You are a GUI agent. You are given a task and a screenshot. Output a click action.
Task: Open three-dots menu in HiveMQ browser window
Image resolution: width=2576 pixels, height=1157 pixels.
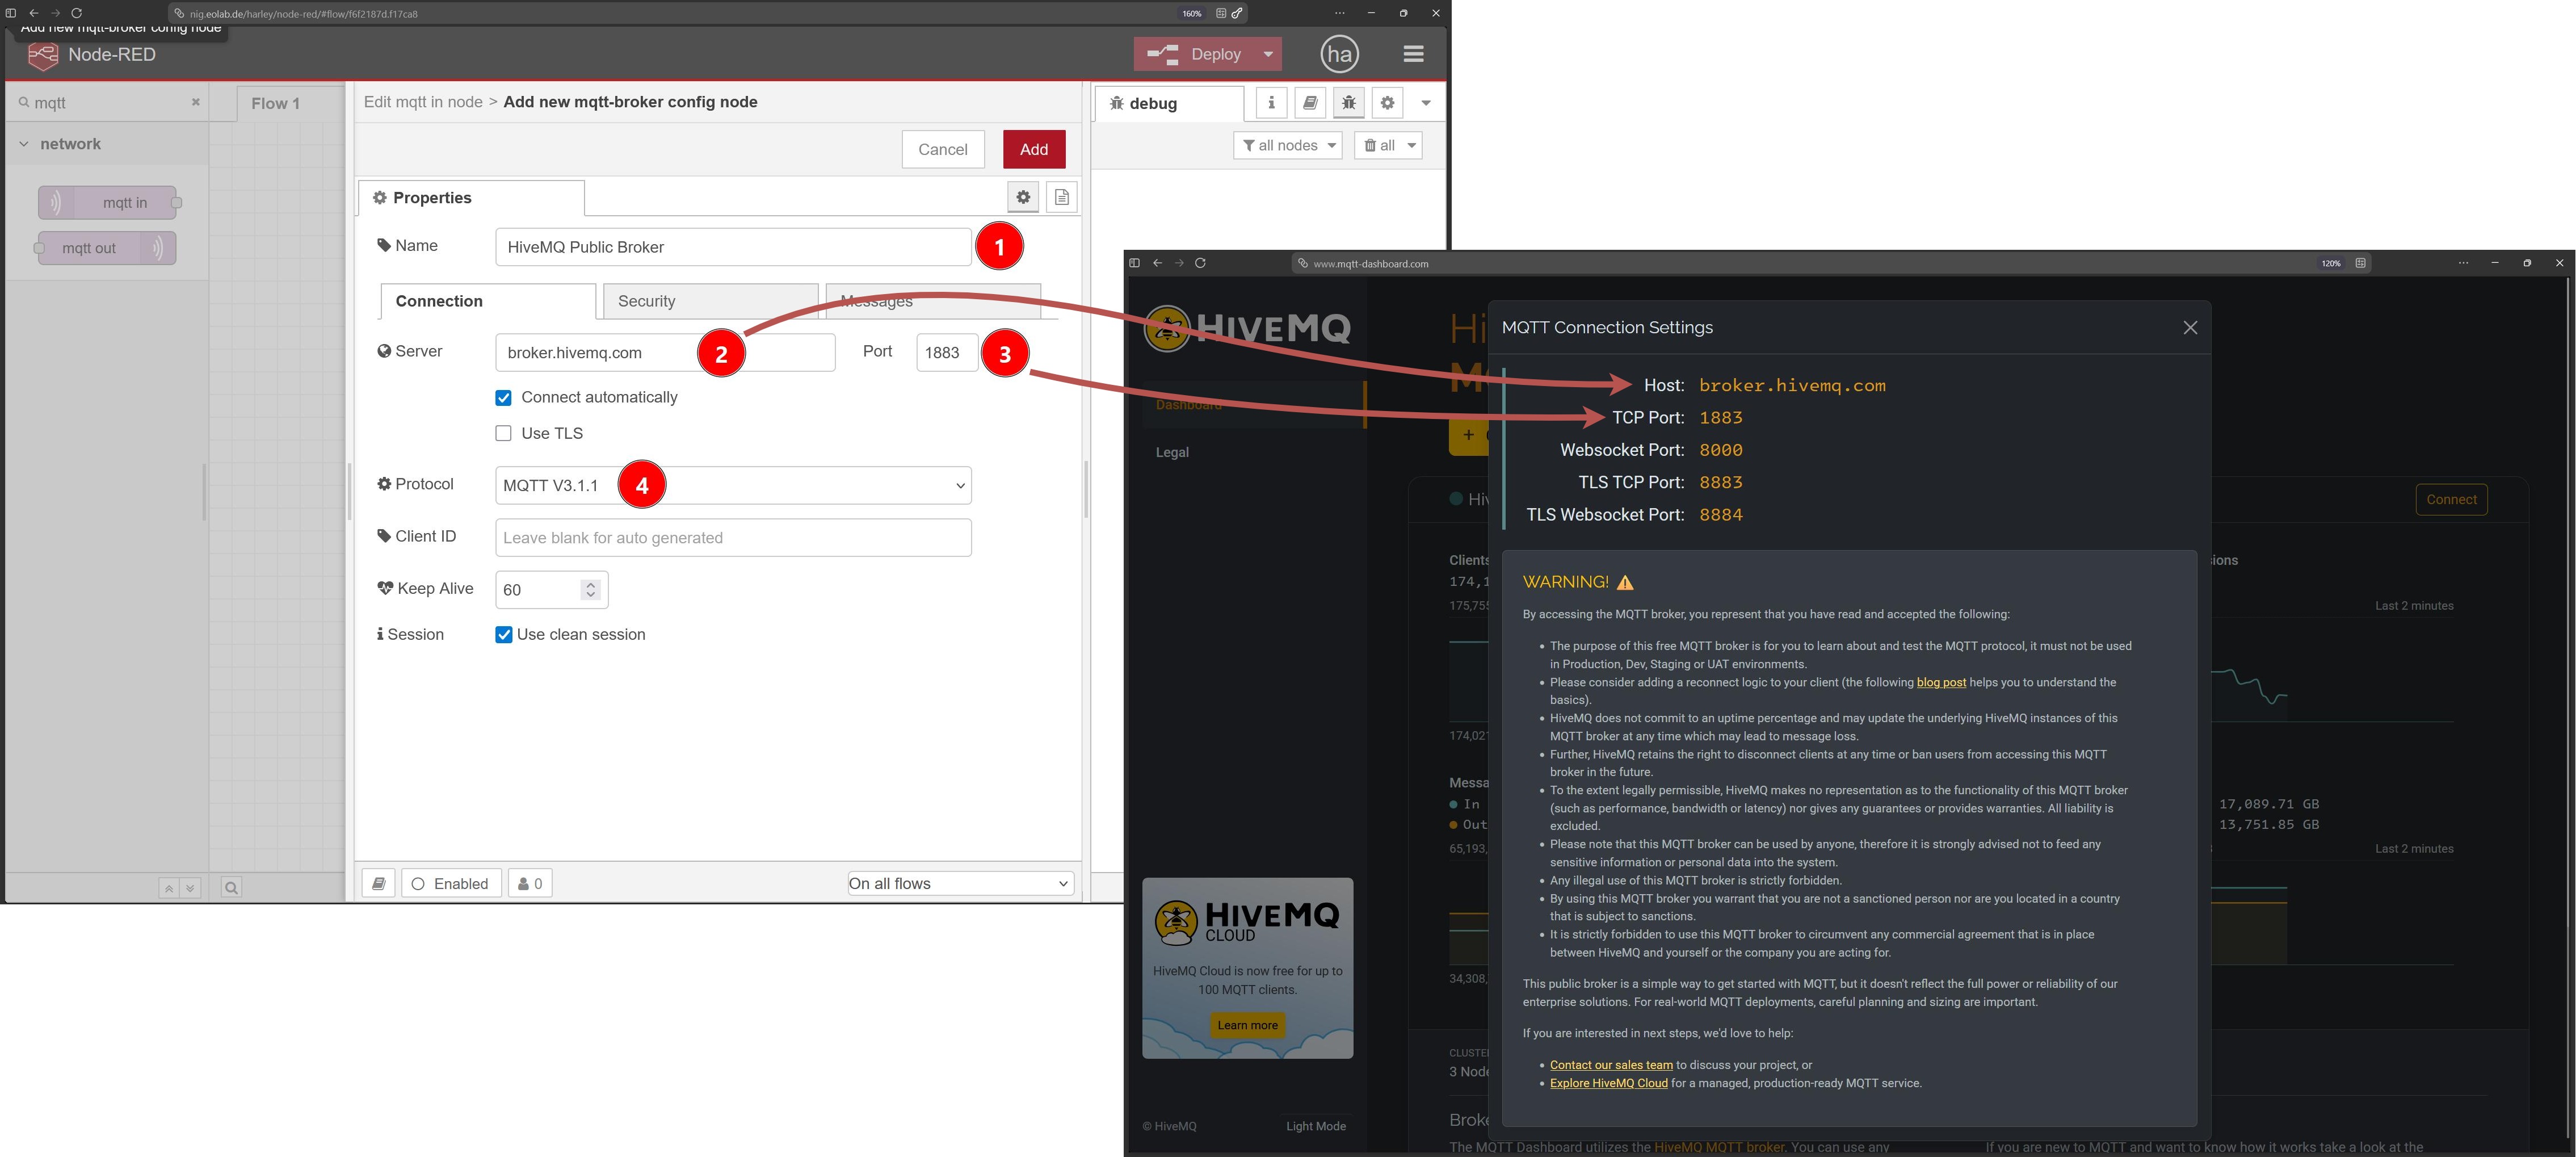[x=2463, y=263]
